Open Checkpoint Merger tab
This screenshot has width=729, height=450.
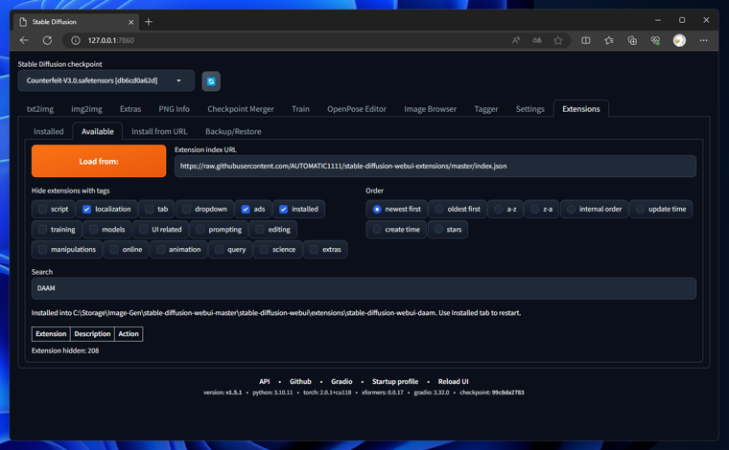[x=241, y=109]
